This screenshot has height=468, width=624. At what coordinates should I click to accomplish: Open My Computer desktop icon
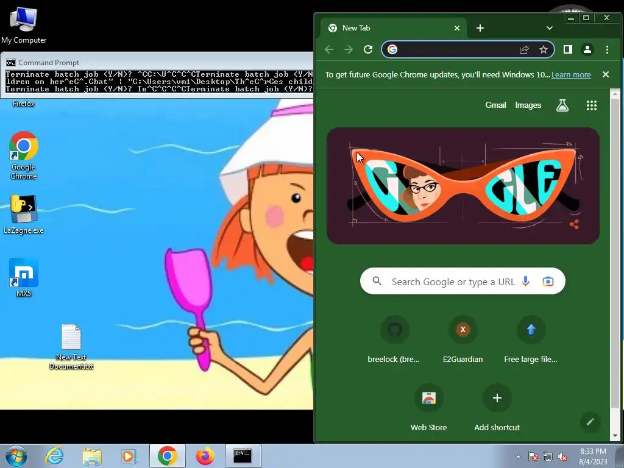(x=24, y=24)
